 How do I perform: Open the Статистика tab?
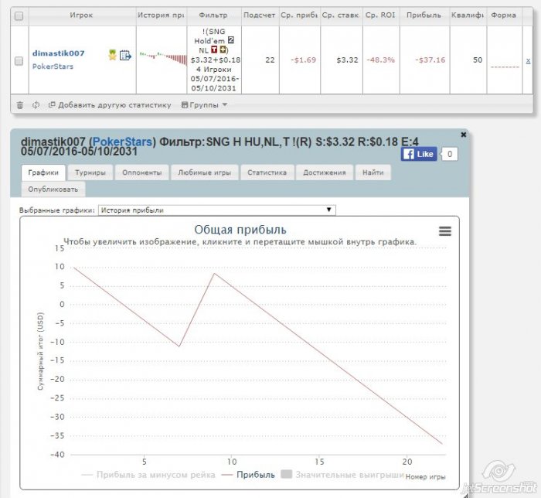point(267,172)
